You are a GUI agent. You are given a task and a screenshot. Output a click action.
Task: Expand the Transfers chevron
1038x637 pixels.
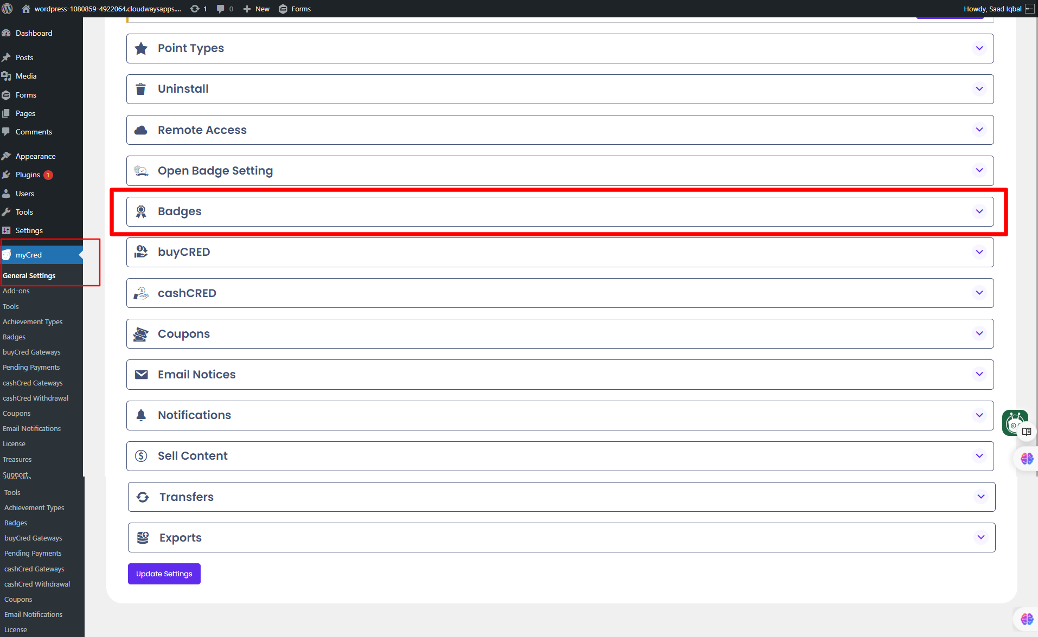click(x=981, y=497)
